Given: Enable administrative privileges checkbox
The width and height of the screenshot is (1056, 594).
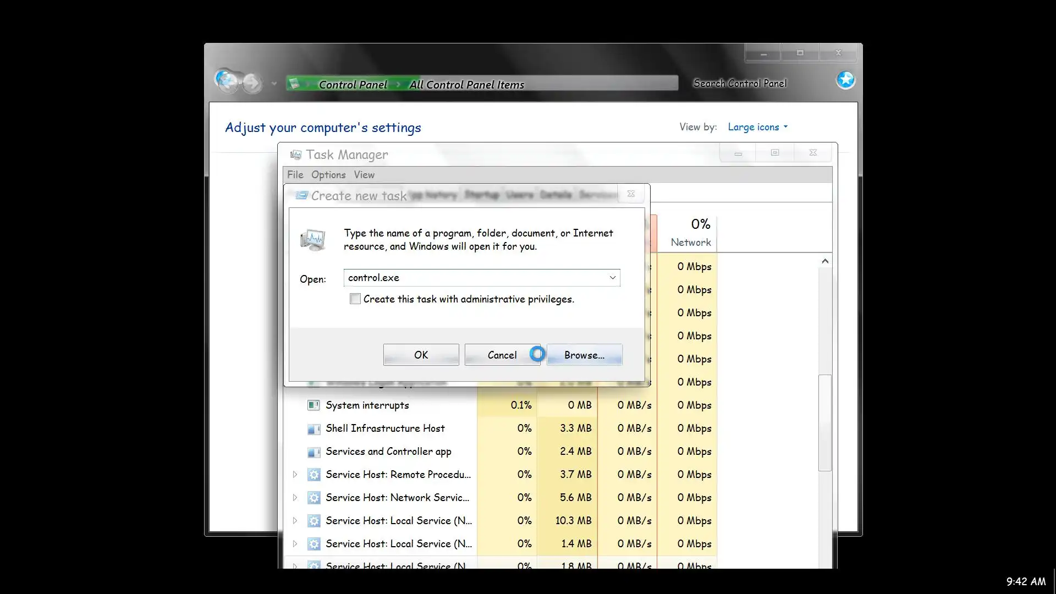Looking at the screenshot, I should (355, 299).
